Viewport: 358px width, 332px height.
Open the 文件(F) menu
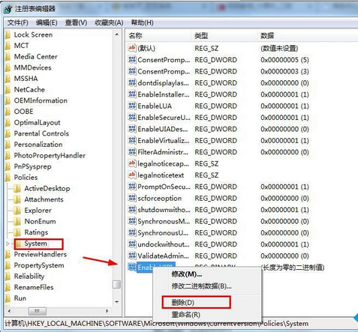[x=18, y=22]
